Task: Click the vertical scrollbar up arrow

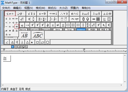Action: [x=125, y=55]
